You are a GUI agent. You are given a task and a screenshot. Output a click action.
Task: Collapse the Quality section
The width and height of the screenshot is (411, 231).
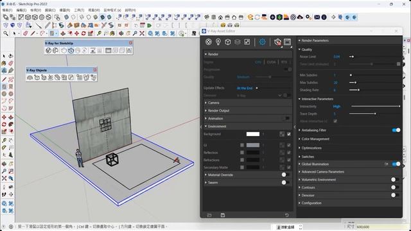click(x=299, y=49)
